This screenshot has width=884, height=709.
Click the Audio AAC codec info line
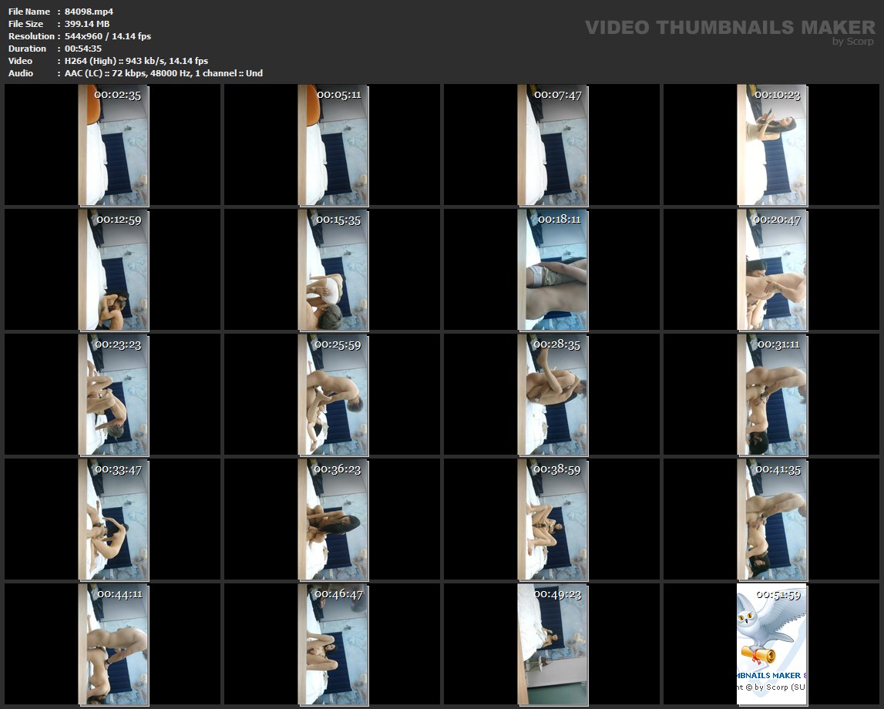[163, 73]
